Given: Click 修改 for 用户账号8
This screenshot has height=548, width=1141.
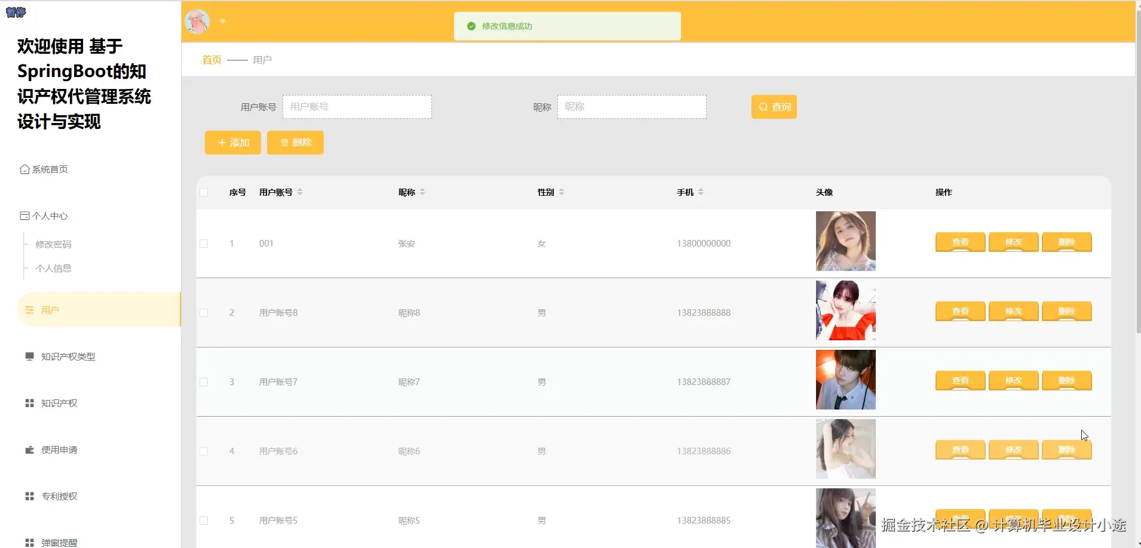Looking at the screenshot, I should [1014, 312].
